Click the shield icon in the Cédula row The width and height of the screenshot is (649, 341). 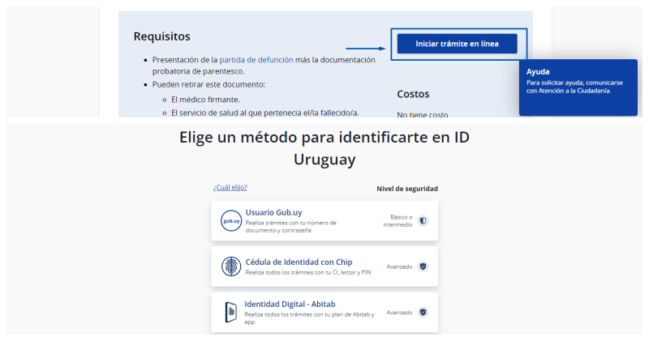[x=423, y=266]
